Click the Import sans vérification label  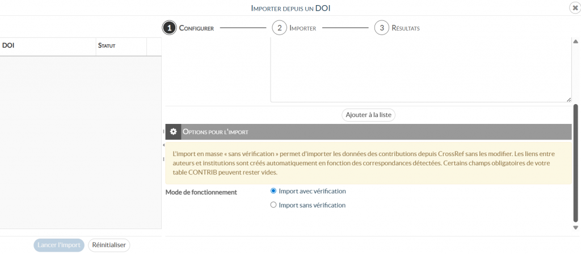[x=312, y=205]
